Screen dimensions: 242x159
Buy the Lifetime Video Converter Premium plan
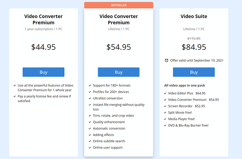pos(118,72)
